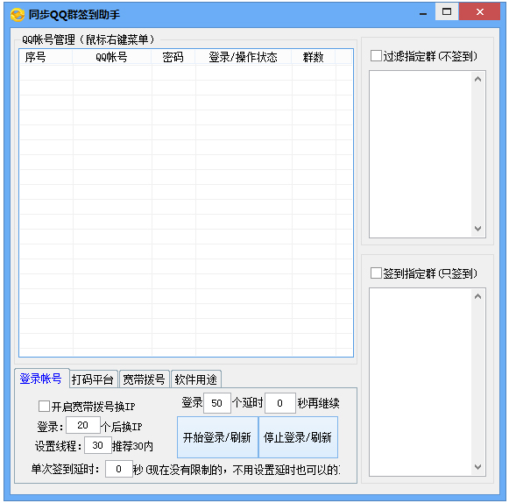Enable 签到指定群 (只签到) checkbox
The image size is (509, 503).
[376, 273]
